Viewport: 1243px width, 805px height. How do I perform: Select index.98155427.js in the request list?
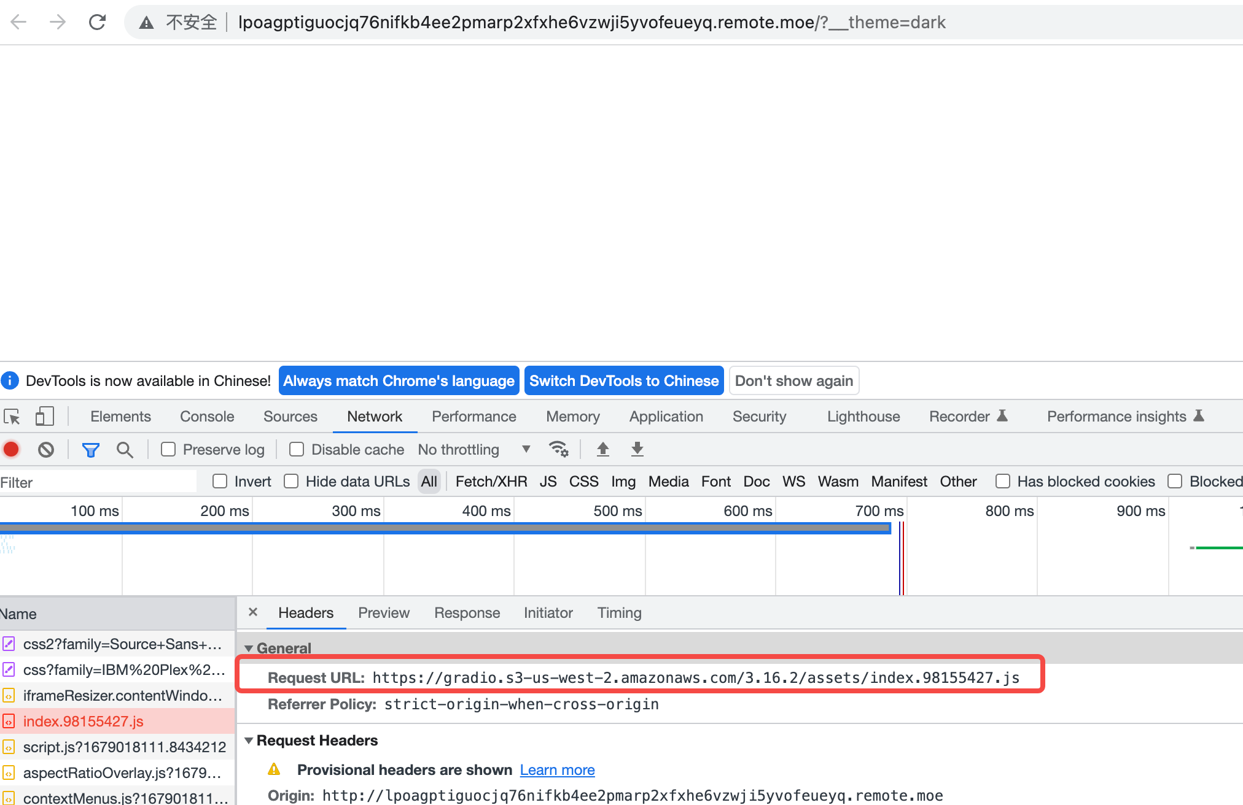pos(83,721)
